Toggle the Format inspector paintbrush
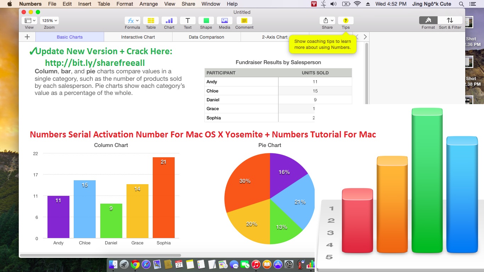The image size is (484, 272). coord(428,20)
